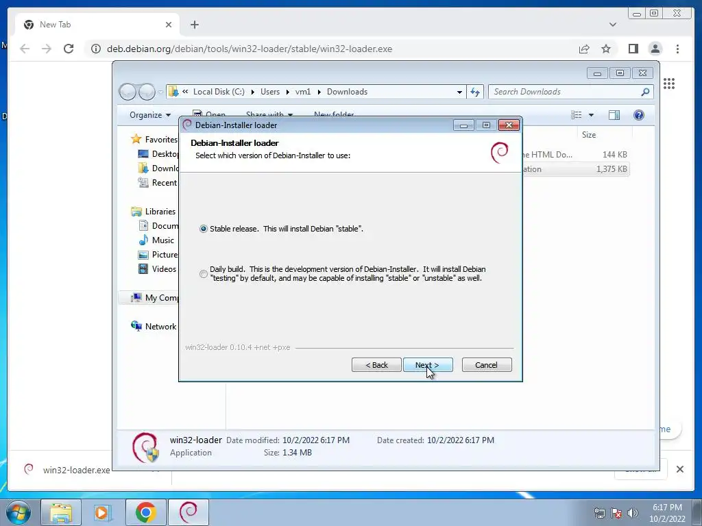The height and width of the screenshot is (526, 702).
Task: Click Explorer back navigation button
Action: coord(128,92)
